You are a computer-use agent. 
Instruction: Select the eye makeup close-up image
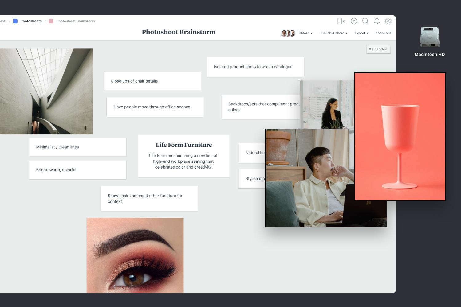(135, 255)
